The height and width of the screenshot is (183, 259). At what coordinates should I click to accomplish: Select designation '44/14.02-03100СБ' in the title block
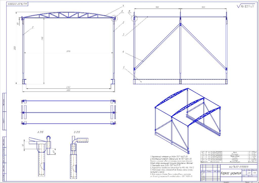click(239, 167)
